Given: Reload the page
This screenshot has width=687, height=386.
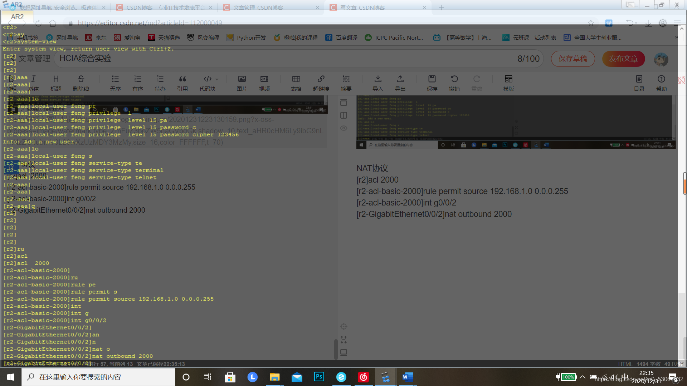Looking at the screenshot, I should 38,23.
